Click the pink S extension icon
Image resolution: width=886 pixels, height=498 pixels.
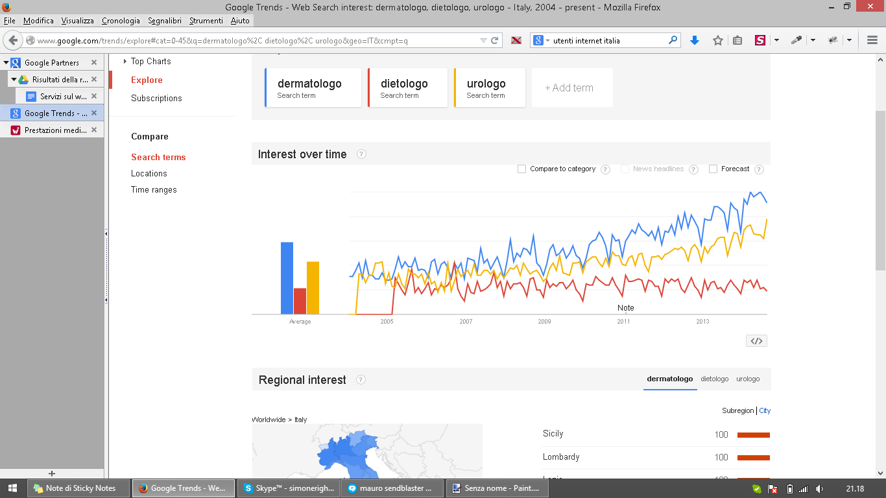[760, 40]
